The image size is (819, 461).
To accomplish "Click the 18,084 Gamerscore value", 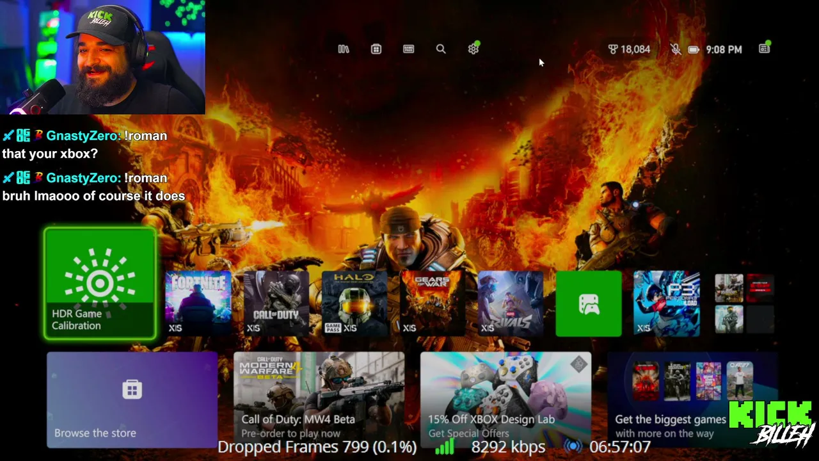I will click(635, 49).
